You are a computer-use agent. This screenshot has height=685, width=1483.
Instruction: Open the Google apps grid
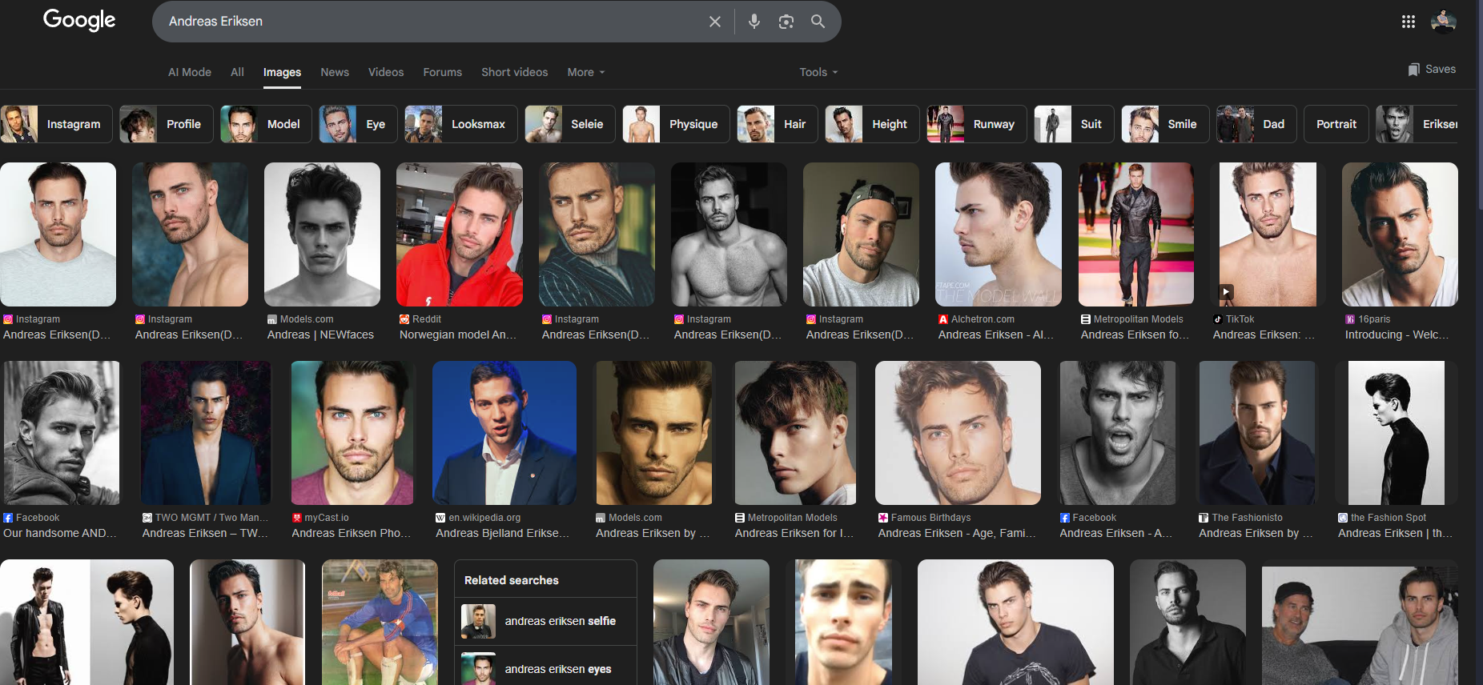[1408, 22]
